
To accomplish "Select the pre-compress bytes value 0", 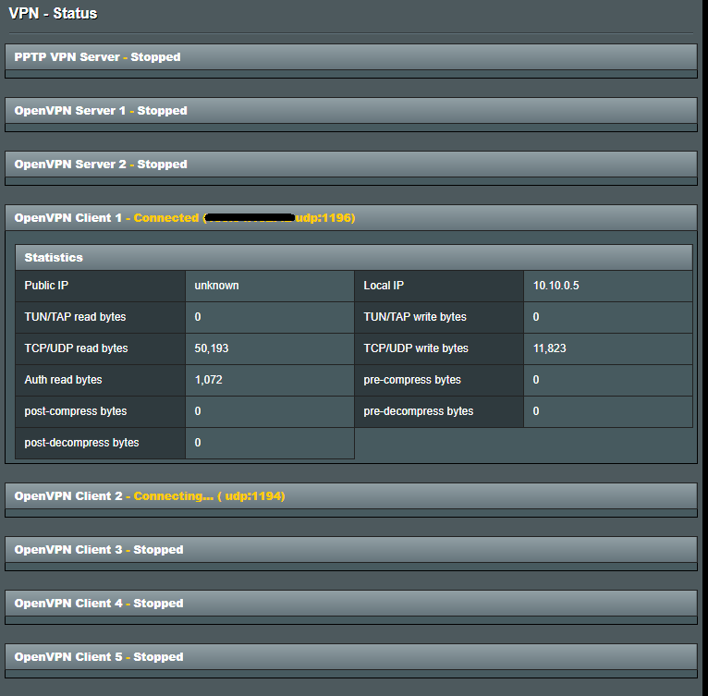I will click(536, 379).
